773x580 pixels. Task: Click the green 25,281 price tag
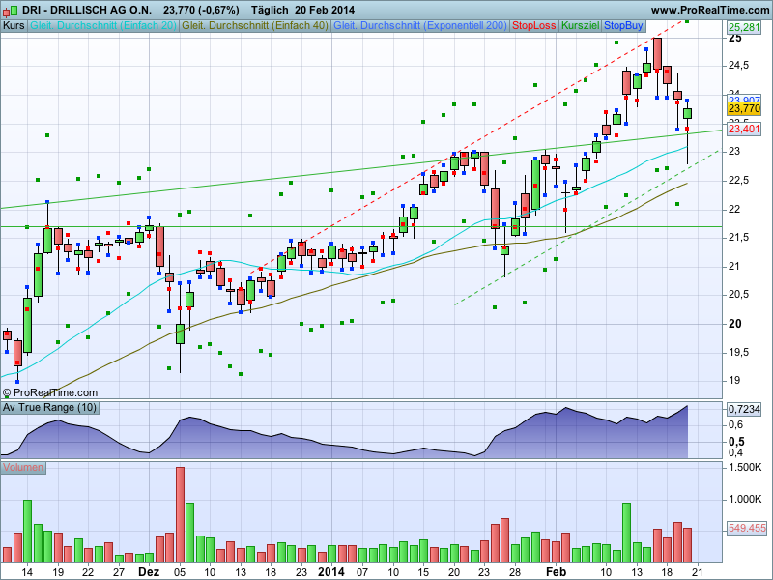click(x=744, y=27)
